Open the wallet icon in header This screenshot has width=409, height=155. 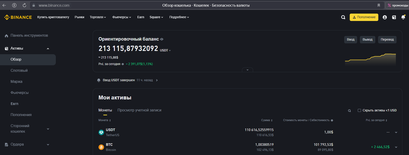394,17
